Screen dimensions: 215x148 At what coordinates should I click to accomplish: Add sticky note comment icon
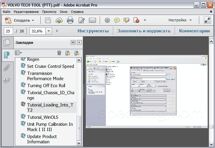pyautogui.click(x=117, y=20)
